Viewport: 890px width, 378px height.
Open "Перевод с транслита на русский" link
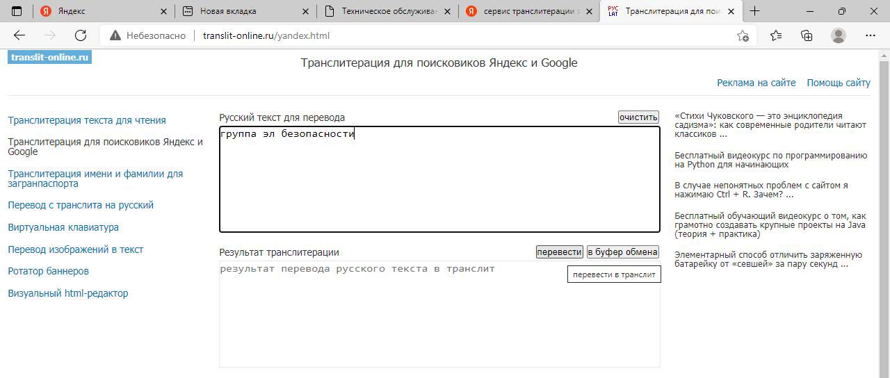(81, 205)
